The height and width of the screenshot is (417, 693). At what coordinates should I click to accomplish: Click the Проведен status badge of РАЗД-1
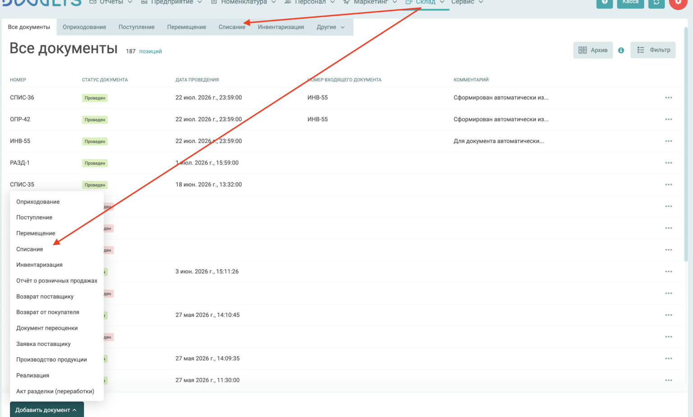click(95, 163)
